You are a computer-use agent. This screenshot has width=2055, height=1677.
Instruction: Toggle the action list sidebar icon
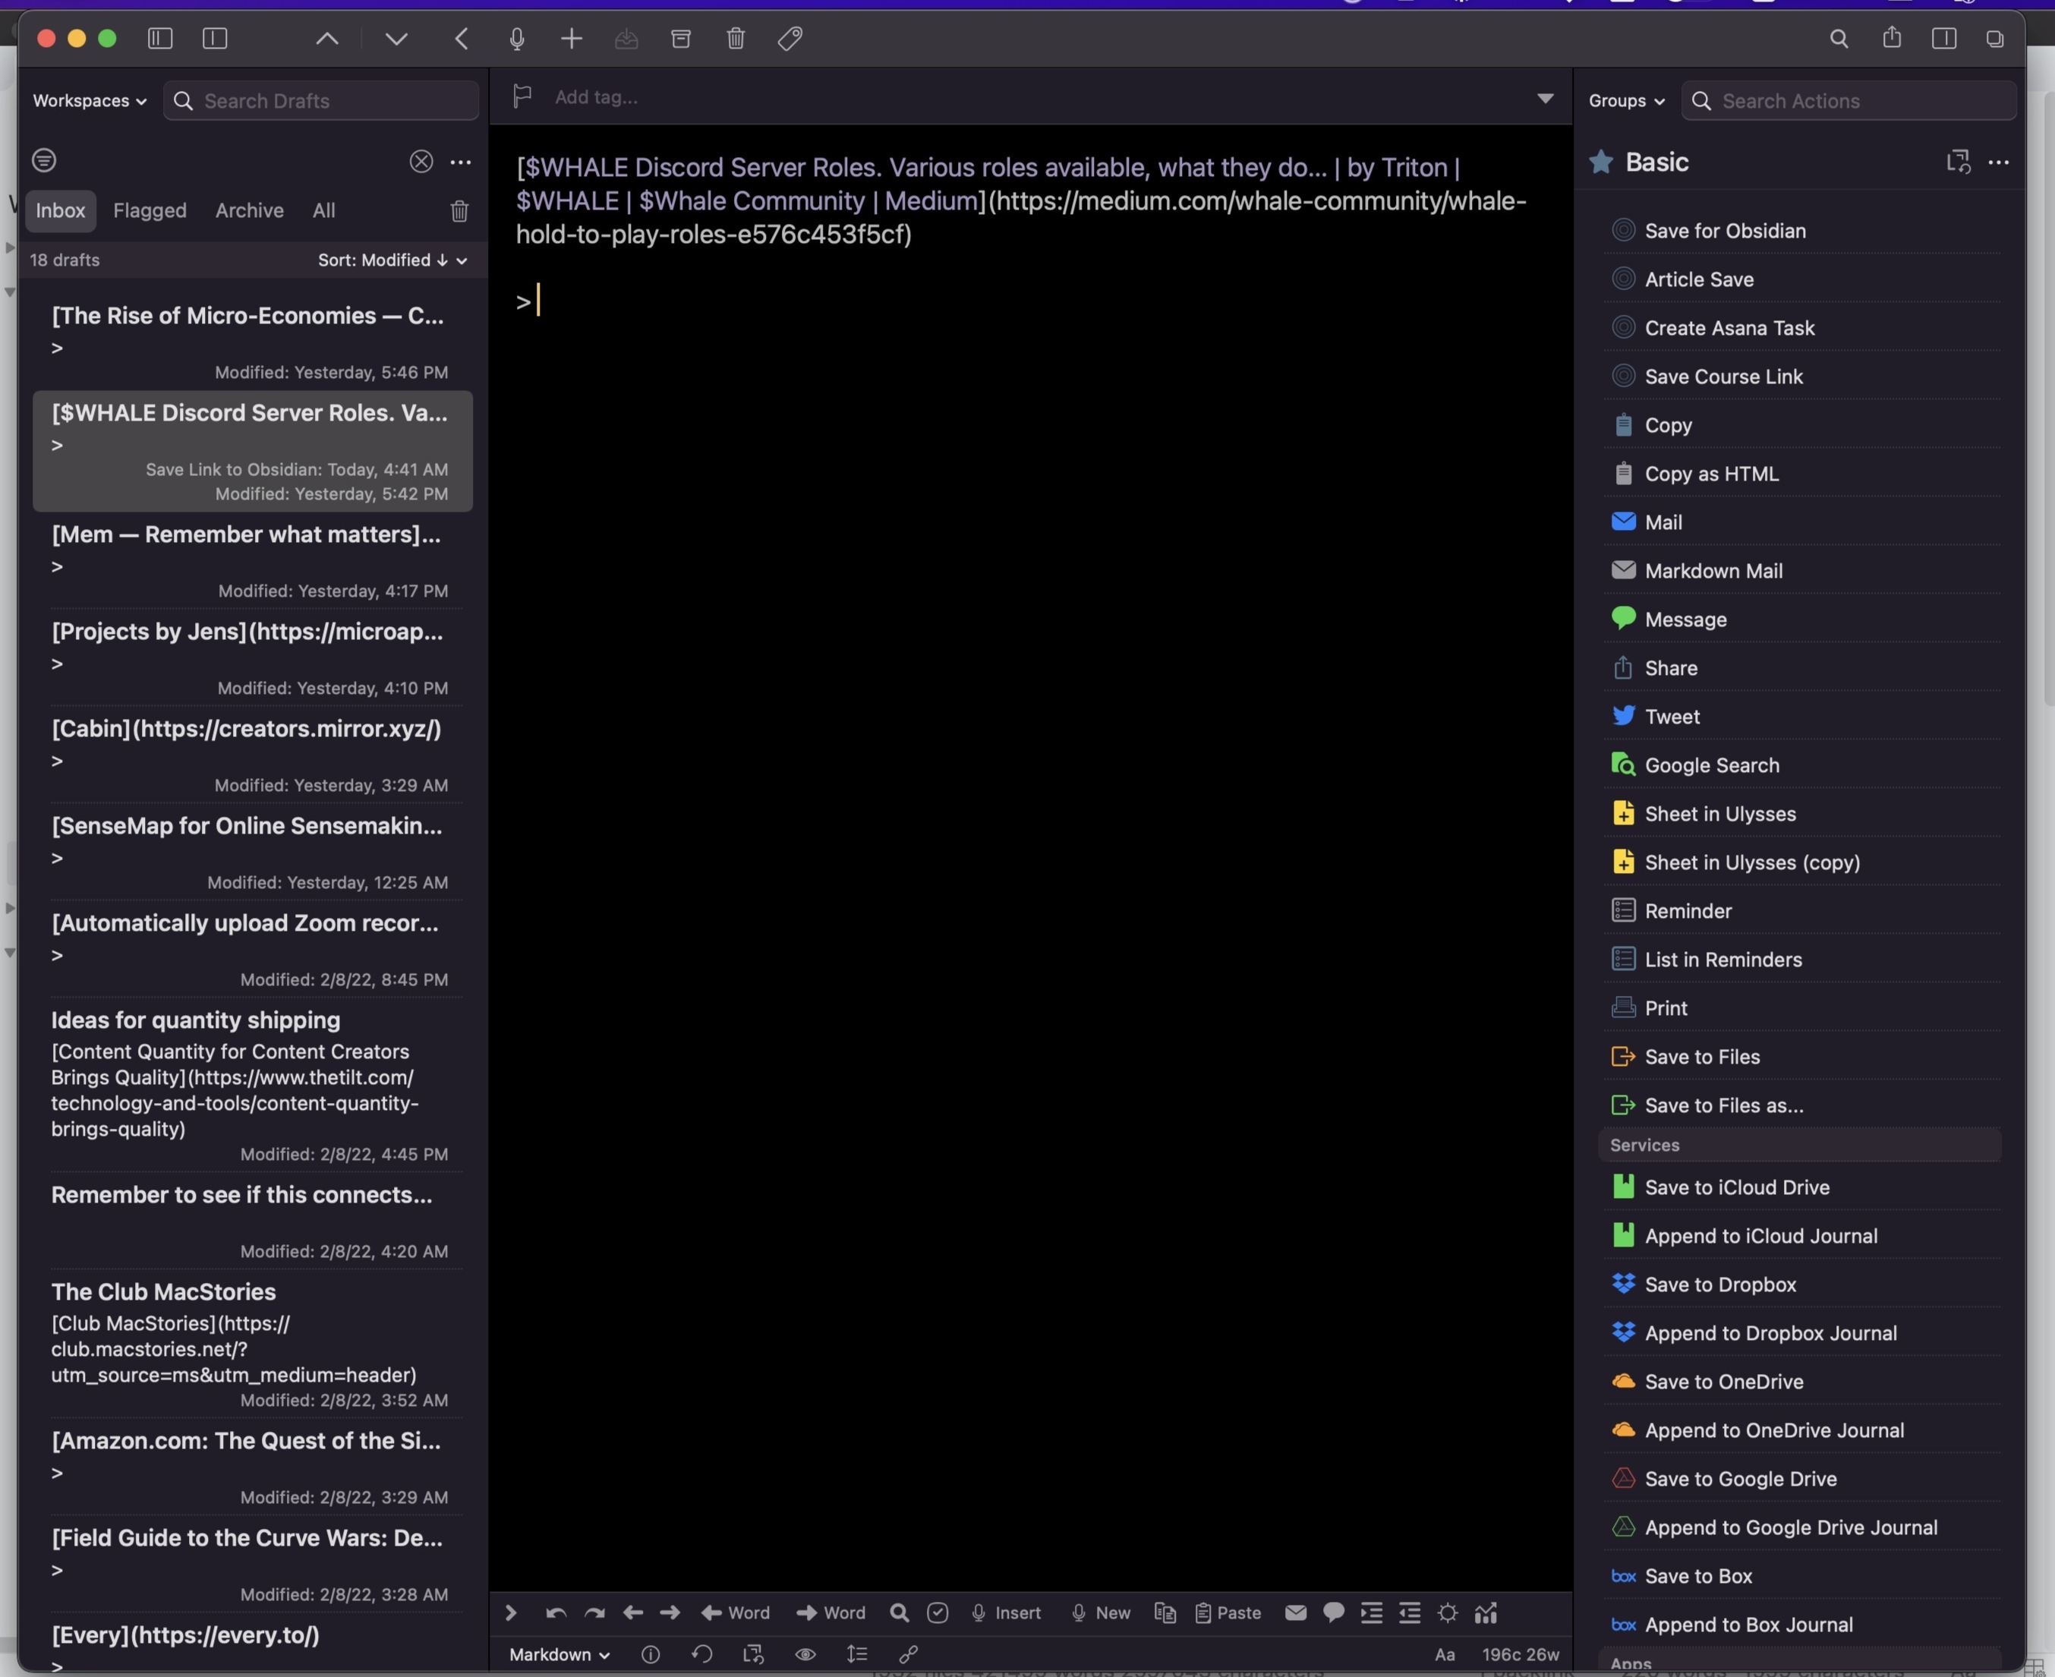1944,39
